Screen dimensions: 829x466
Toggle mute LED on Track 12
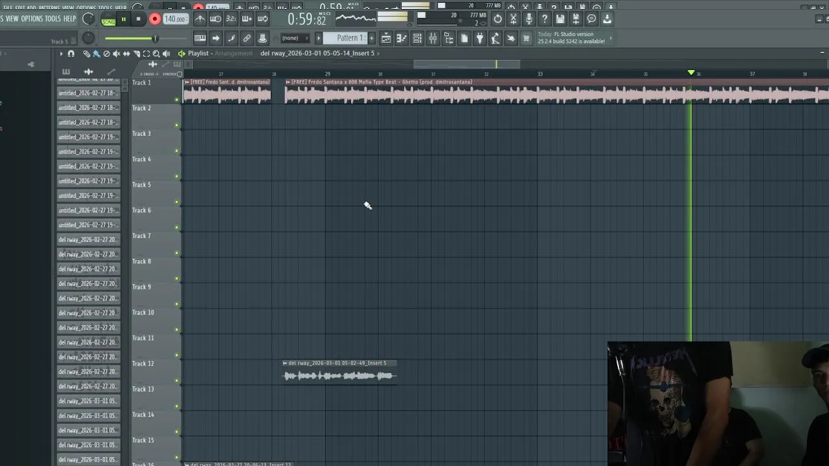[x=177, y=381]
